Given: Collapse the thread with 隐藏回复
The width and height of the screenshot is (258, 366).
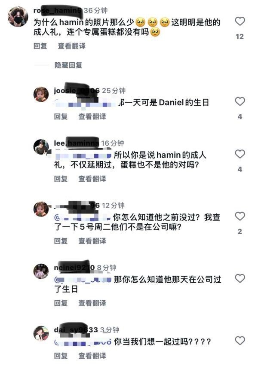Looking at the screenshot, I should [68, 65].
